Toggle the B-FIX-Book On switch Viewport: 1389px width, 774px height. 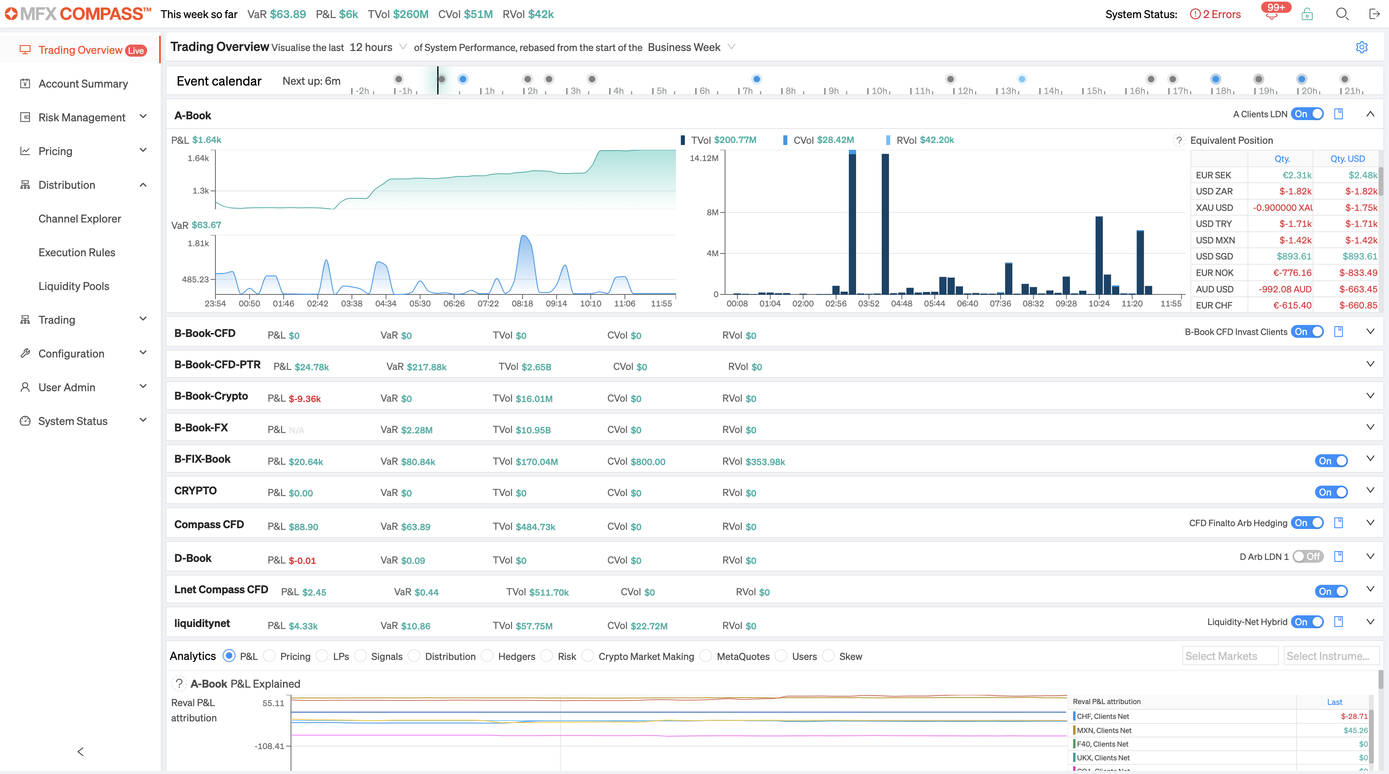tap(1331, 461)
